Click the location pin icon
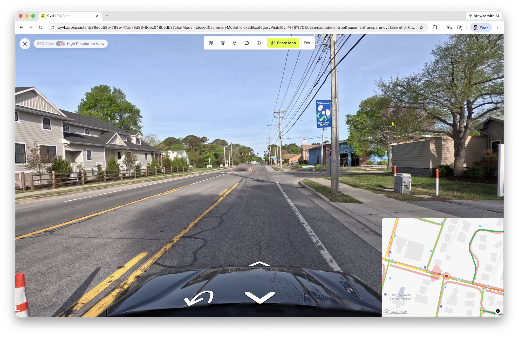Image resolution: width=519 pixels, height=337 pixels. (x=235, y=43)
